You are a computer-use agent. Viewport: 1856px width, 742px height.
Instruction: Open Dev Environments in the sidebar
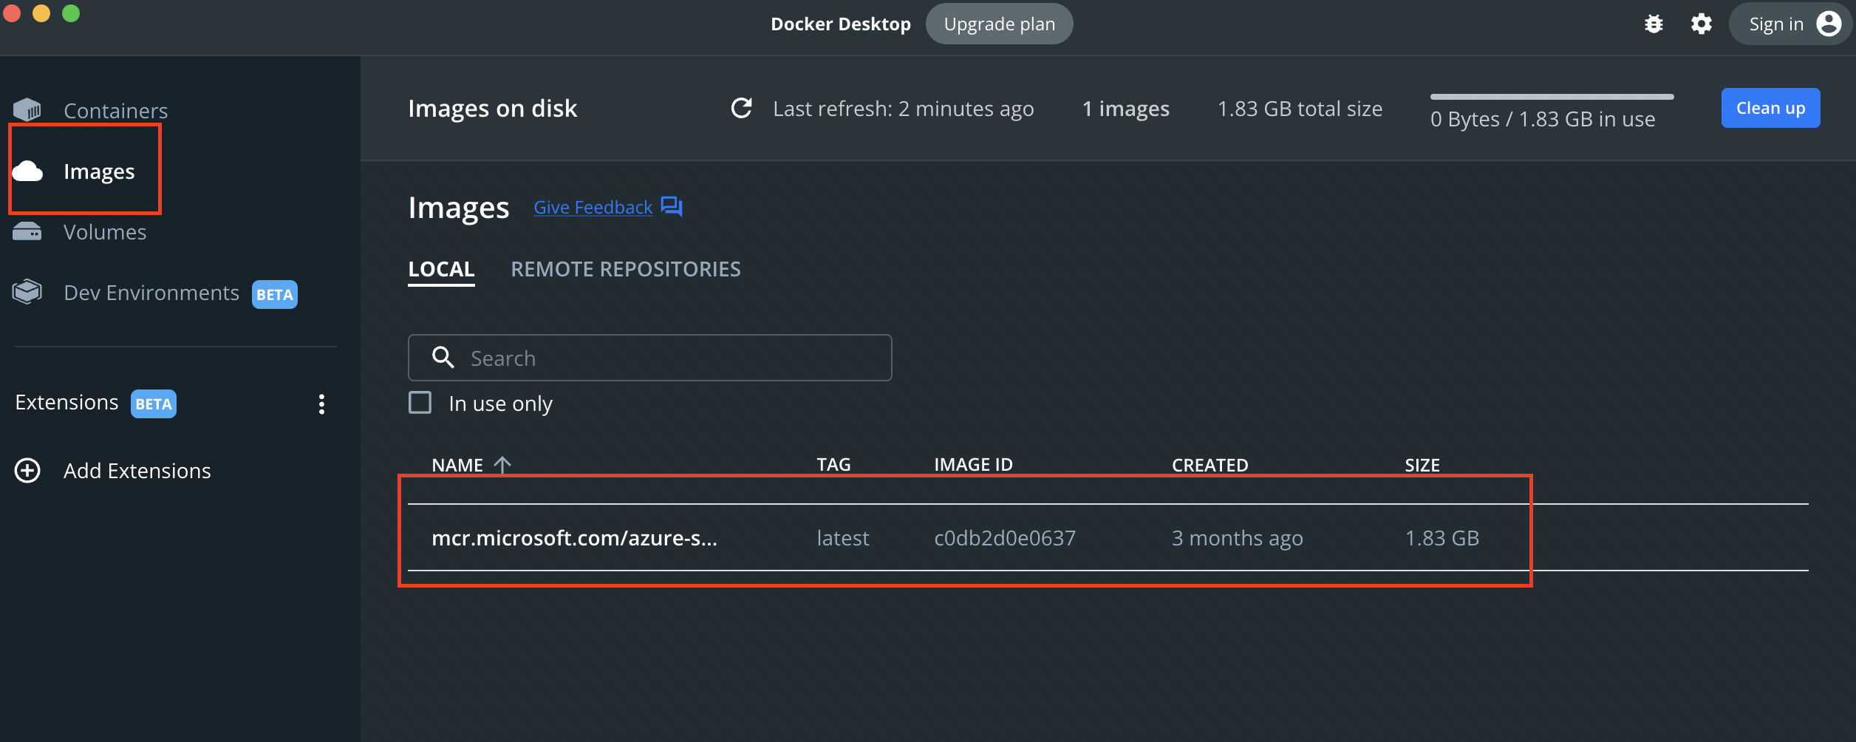pos(151,293)
